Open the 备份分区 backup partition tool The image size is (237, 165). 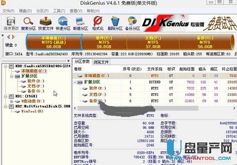tap(132, 23)
